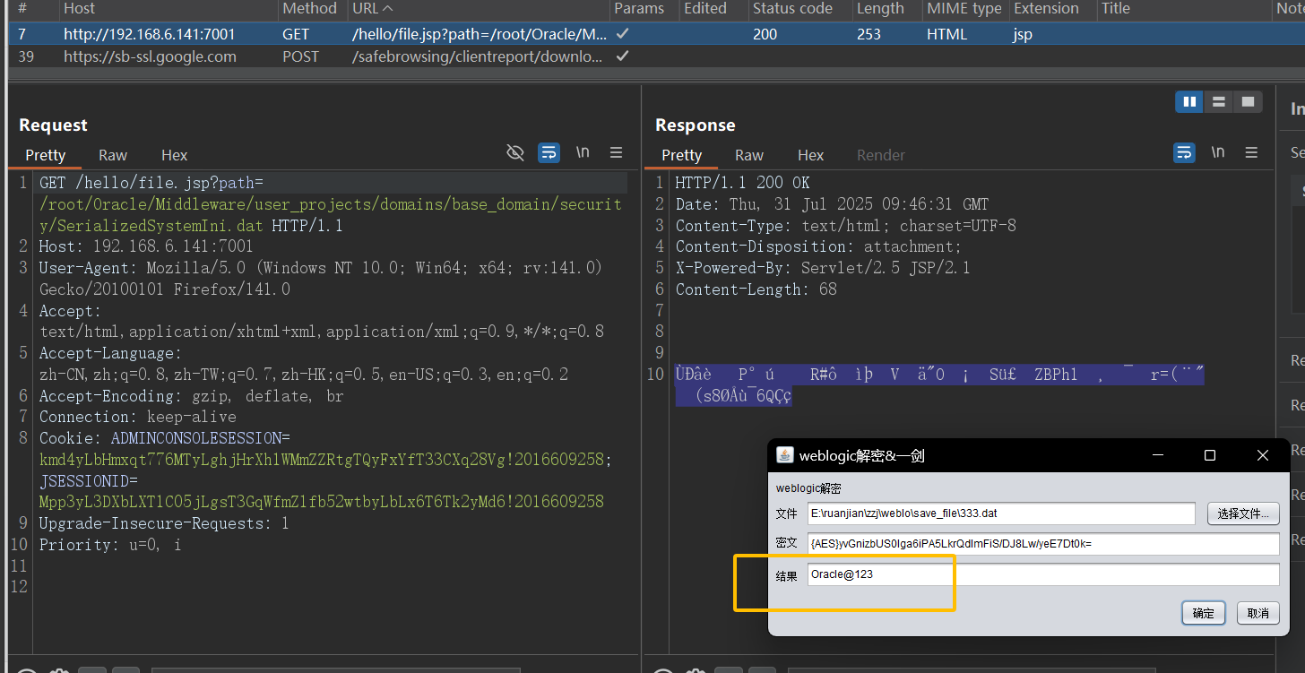Sort history by the Title column header
This screenshot has height=673, width=1305.
[x=1116, y=9]
